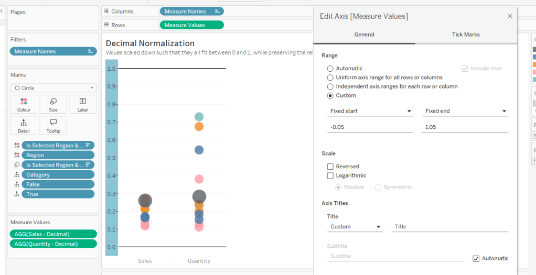Screen dimensions: 536x275
Task: Open the Size marks card
Action: pyautogui.click(x=53, y=104)
